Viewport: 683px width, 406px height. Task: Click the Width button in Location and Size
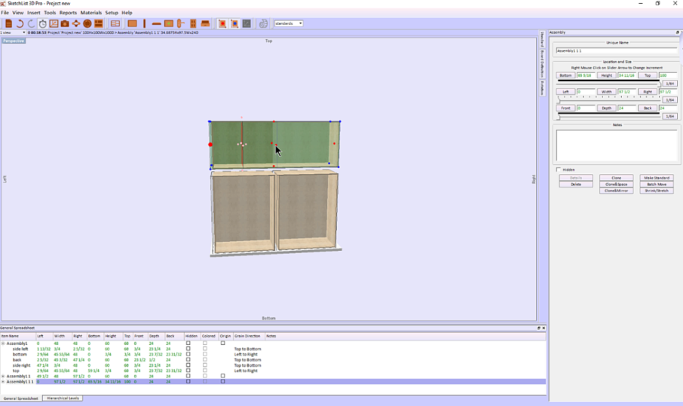(606, 92)
